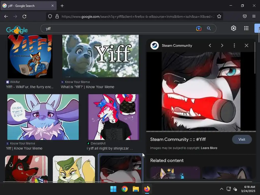Click the site security padlock icon
Viewport: 260px width, 195px height.
pos(57,17)
